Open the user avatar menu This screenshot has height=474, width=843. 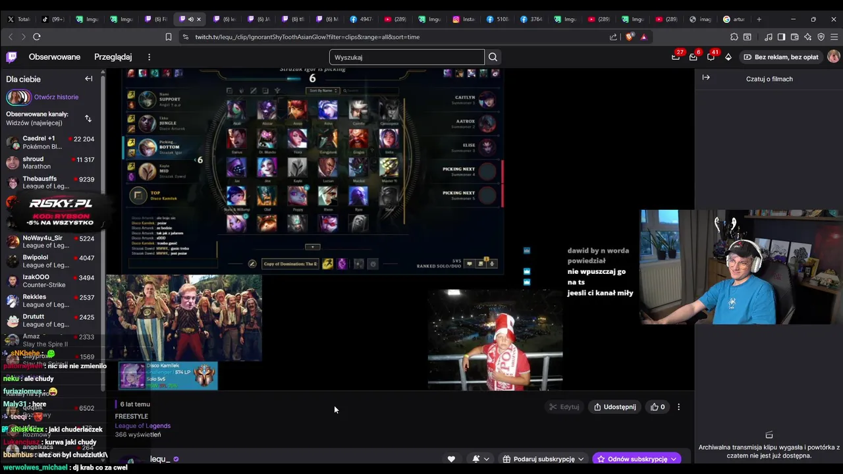pyautogui.click(x=833, y=57)
